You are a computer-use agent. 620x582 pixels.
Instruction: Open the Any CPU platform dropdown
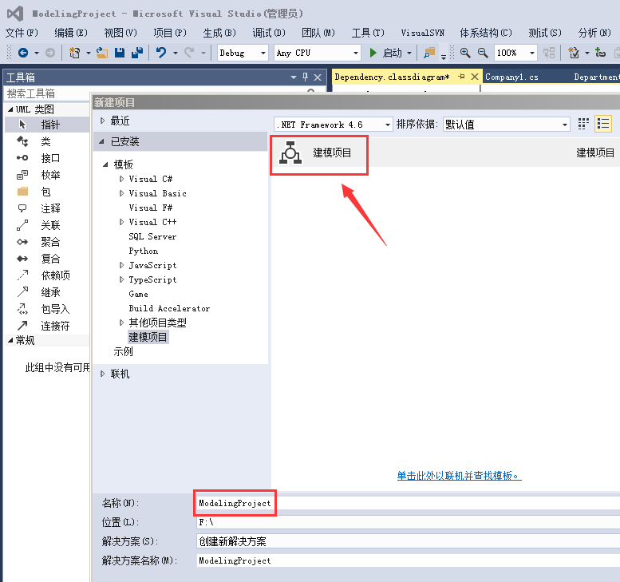click(x=355, y=53)
